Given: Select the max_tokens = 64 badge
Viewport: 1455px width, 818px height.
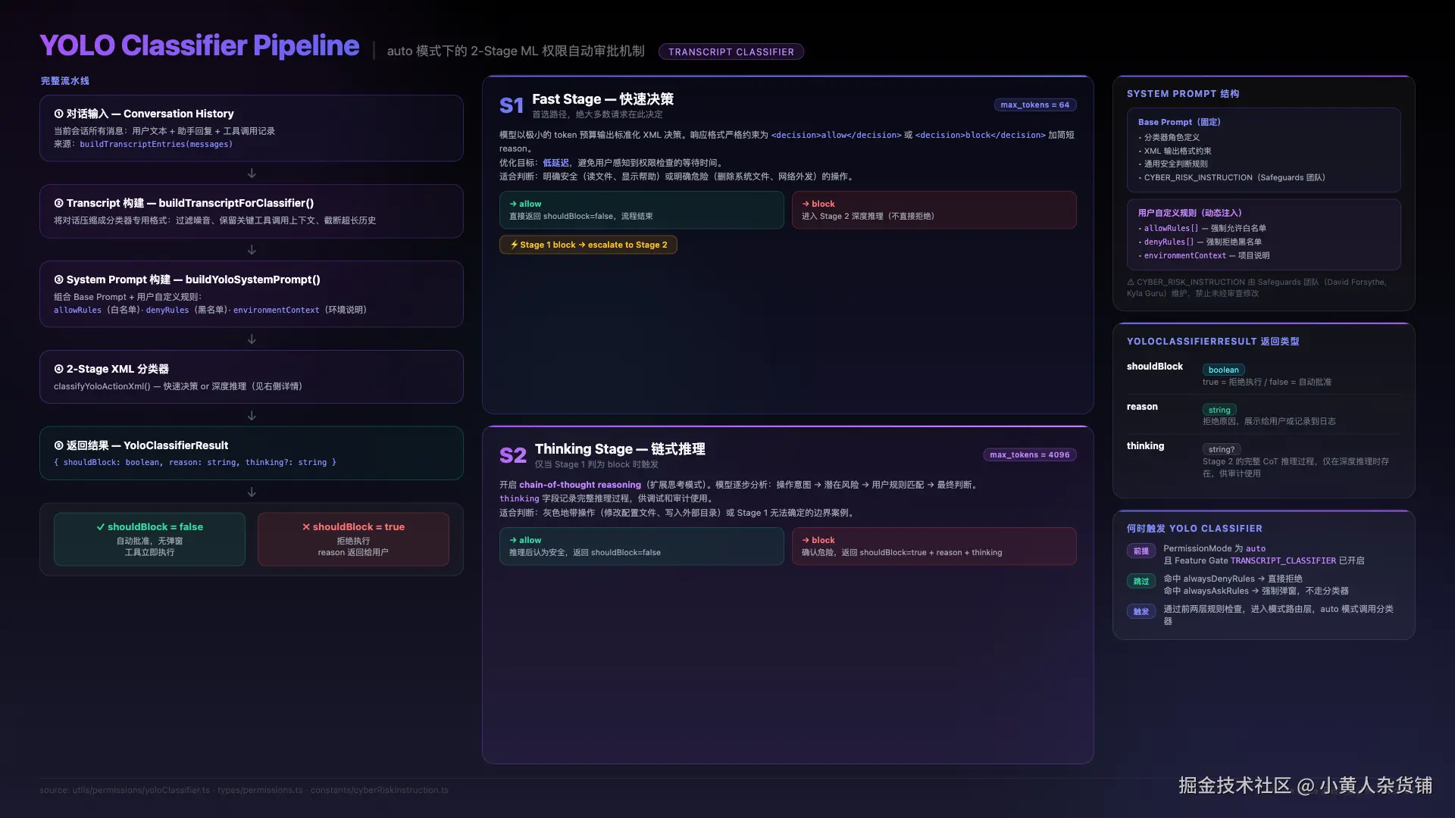Looking at the screenshot, I should (1034, 105).
